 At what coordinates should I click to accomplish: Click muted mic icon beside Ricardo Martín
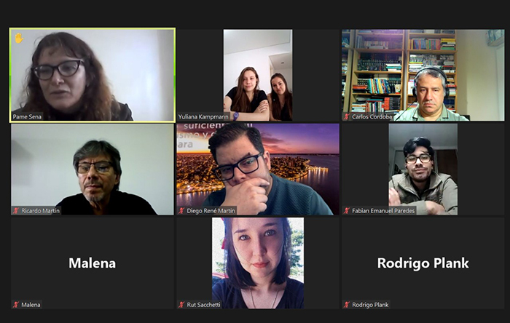15,211
